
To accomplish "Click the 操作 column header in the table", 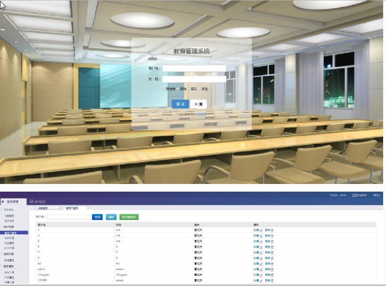I will pos(256,225).
